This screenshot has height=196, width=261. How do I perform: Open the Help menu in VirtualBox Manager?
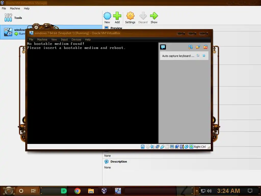27,8
